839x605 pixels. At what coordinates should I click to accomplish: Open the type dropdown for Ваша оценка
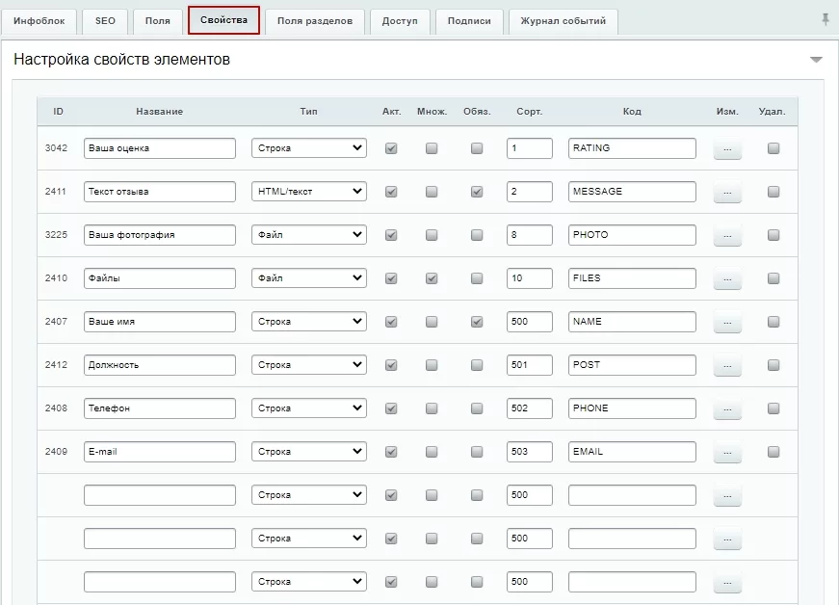click(309, 148)
